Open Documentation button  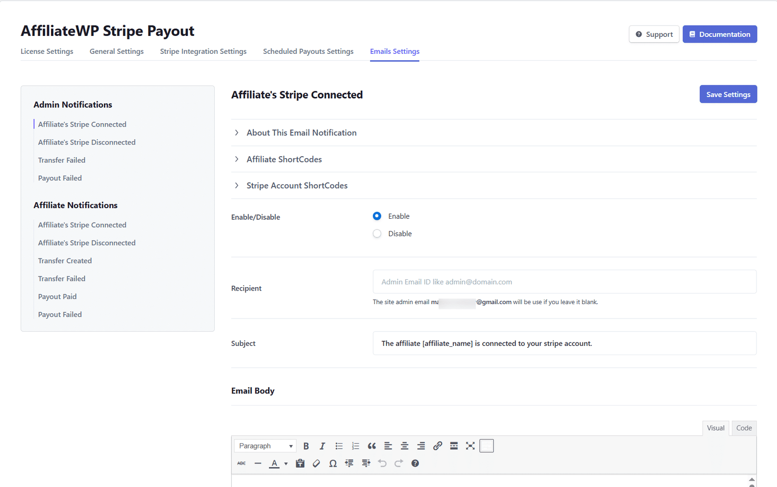720,34
